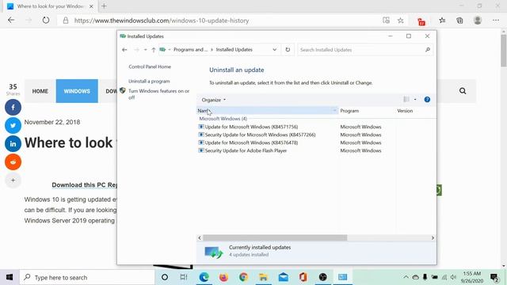Go up one level in Installed Updates
Screen dimensions: 507x285
[154, 50]
